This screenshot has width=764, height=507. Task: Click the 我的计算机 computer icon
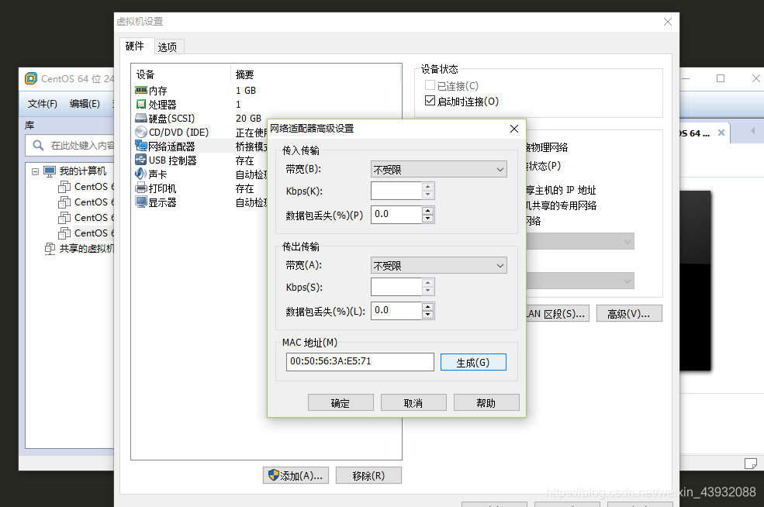point(50,171)
